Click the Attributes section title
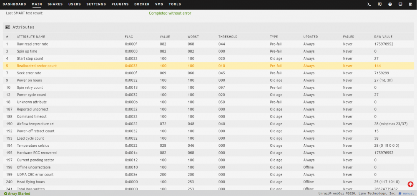Screen dimensions: 417x196 coord(23,27)
